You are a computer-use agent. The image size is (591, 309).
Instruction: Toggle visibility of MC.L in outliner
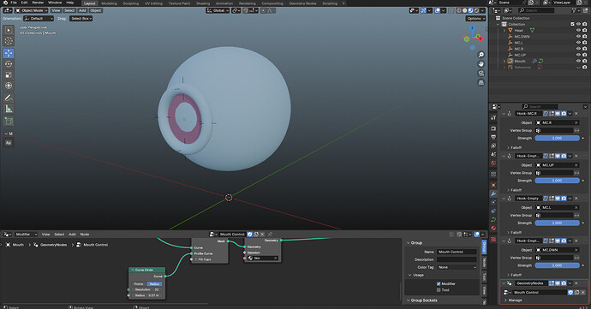tap(578, 43)
